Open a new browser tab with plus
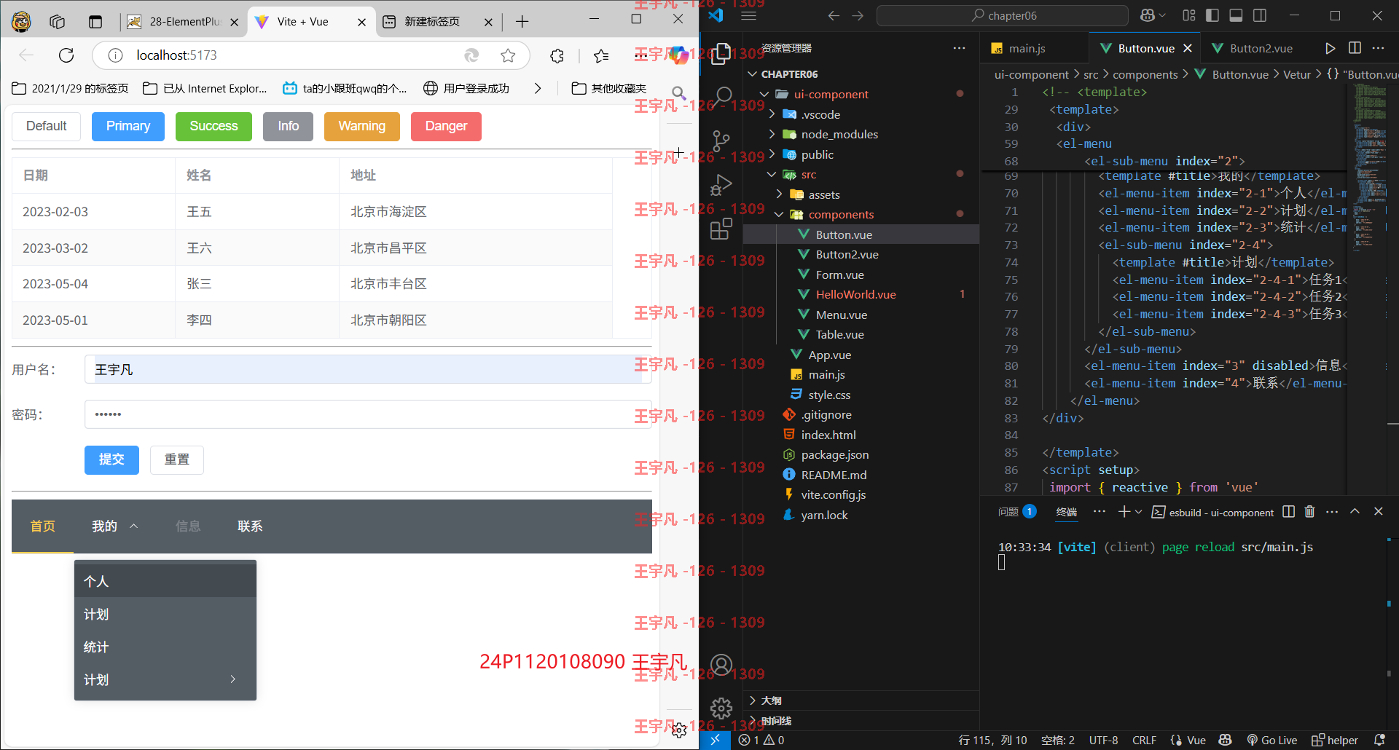This screenshot has width=1399, height=750. click(x=522, y=22)
